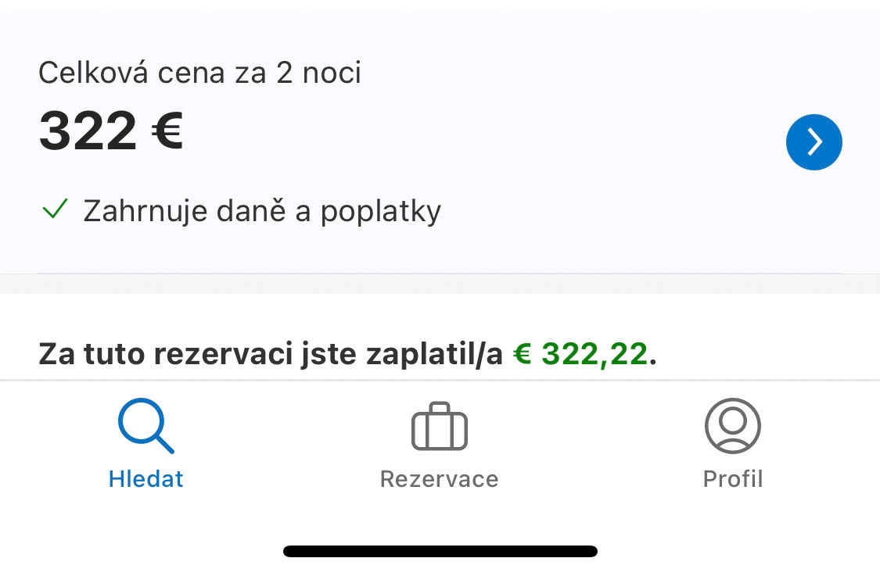Screen dimensions: 880x576
Task: Click the green checkmark icon
Action: [55, 209]
